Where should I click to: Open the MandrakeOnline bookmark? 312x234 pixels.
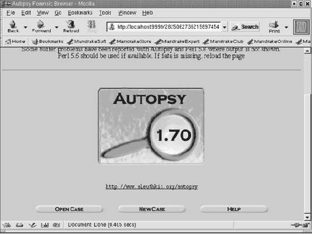(x=270, y=42)
